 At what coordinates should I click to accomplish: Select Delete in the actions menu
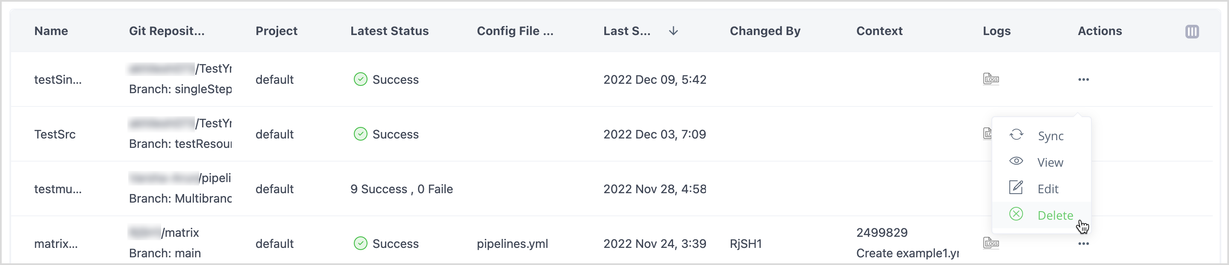[1055, 215]
